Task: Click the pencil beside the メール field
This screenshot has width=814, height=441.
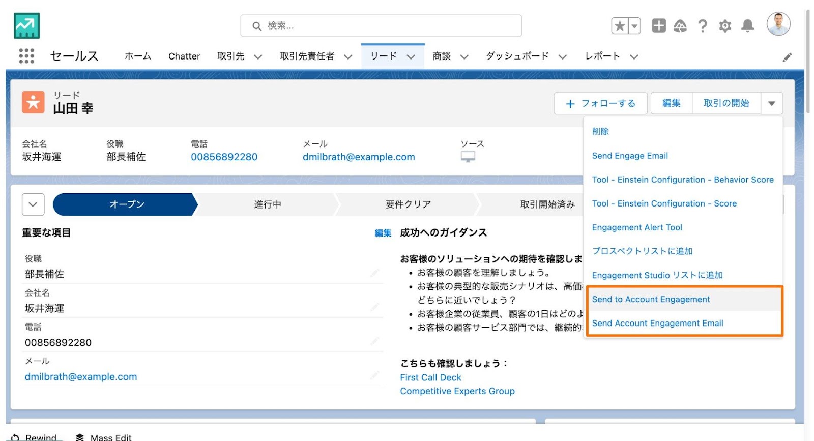Action: point(375,376)
